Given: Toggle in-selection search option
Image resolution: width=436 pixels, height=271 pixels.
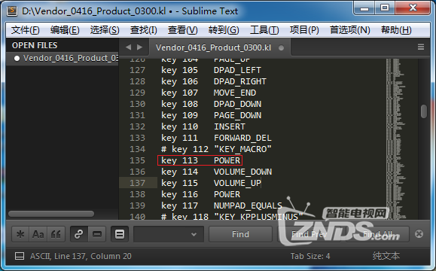Looking at the screenshot, I should tap(97, 234).
